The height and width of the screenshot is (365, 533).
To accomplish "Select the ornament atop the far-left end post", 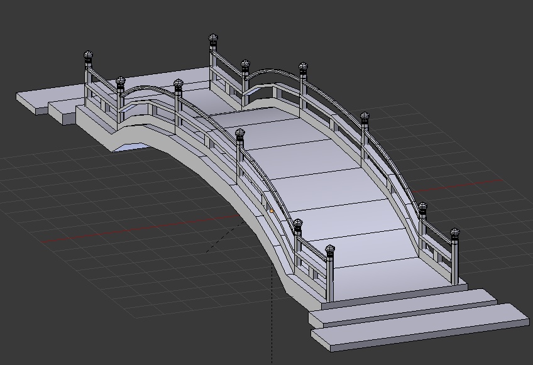I will (87, 53).
